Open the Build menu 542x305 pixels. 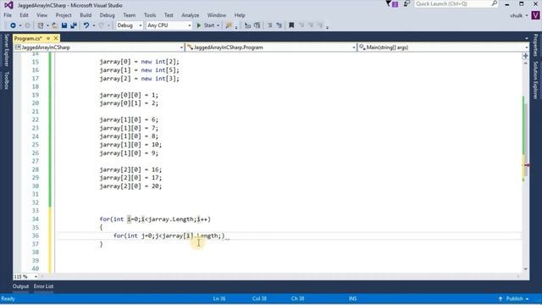pyautogui.click(x=86, y=15)
